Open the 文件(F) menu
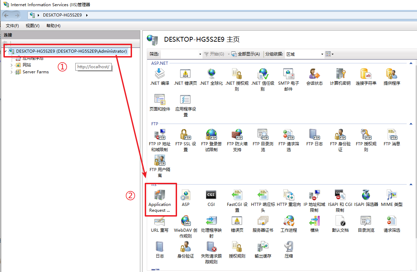Viewport: 417px width, 272px height. tap(12, 26)
